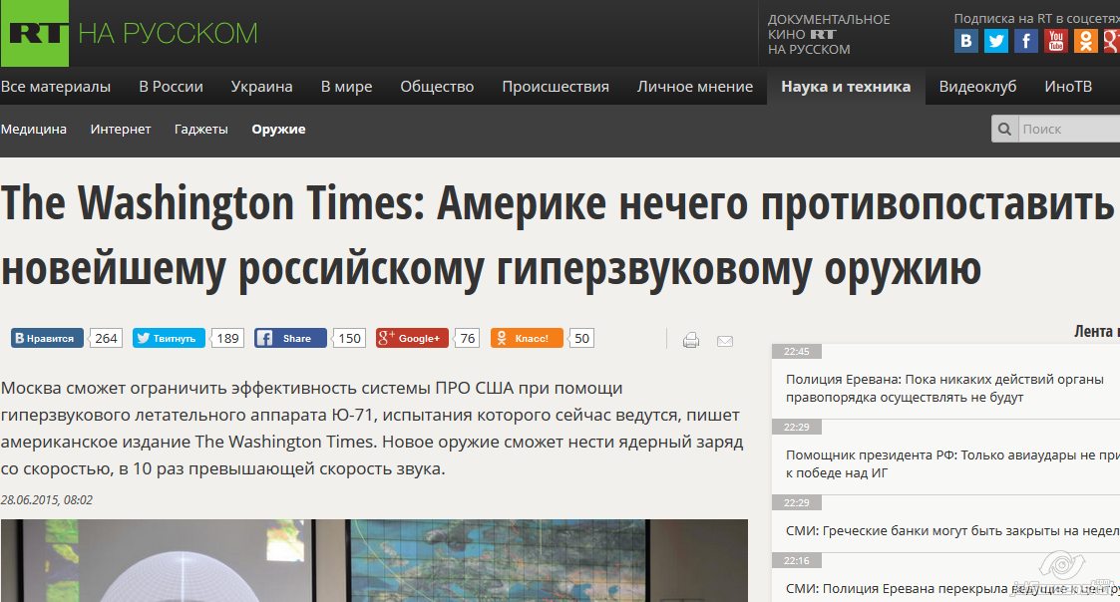Open the 'В России' section
The height and width of the screenshot is (602, 1120).
171,87
